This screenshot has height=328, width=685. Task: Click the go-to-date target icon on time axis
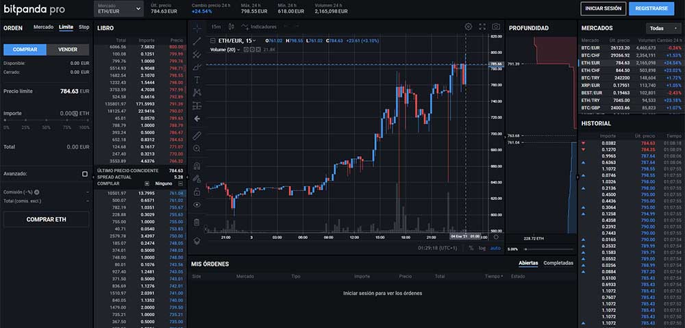point(496,237)
